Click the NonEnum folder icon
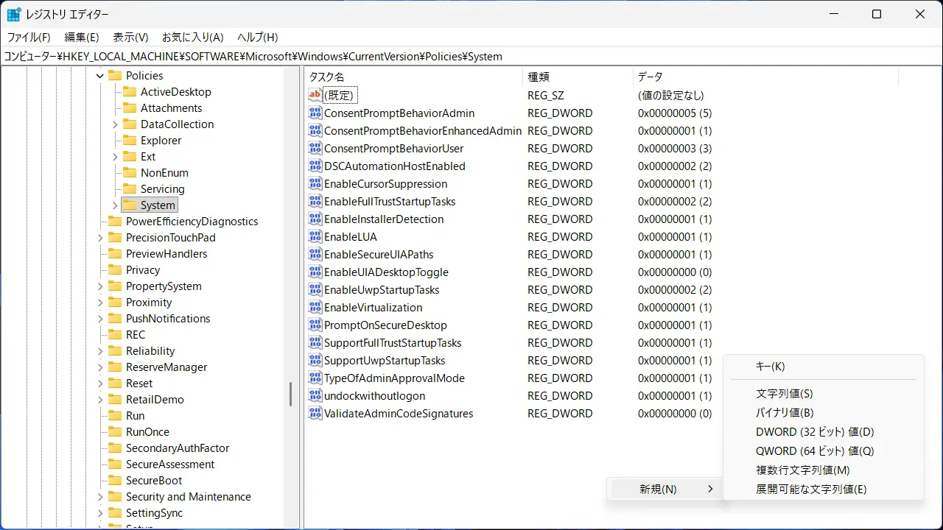Image resolution: width=943 pixels, height=530 pixels. coord(130,172)
